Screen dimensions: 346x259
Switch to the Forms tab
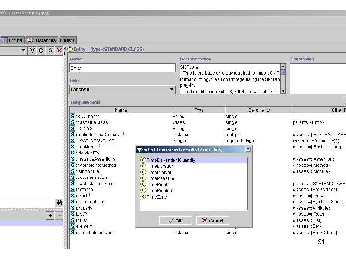(x=13, y=40)
